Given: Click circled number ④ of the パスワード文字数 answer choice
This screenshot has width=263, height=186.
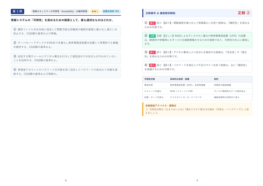Looking at the screenshot, I should [15, 70].
